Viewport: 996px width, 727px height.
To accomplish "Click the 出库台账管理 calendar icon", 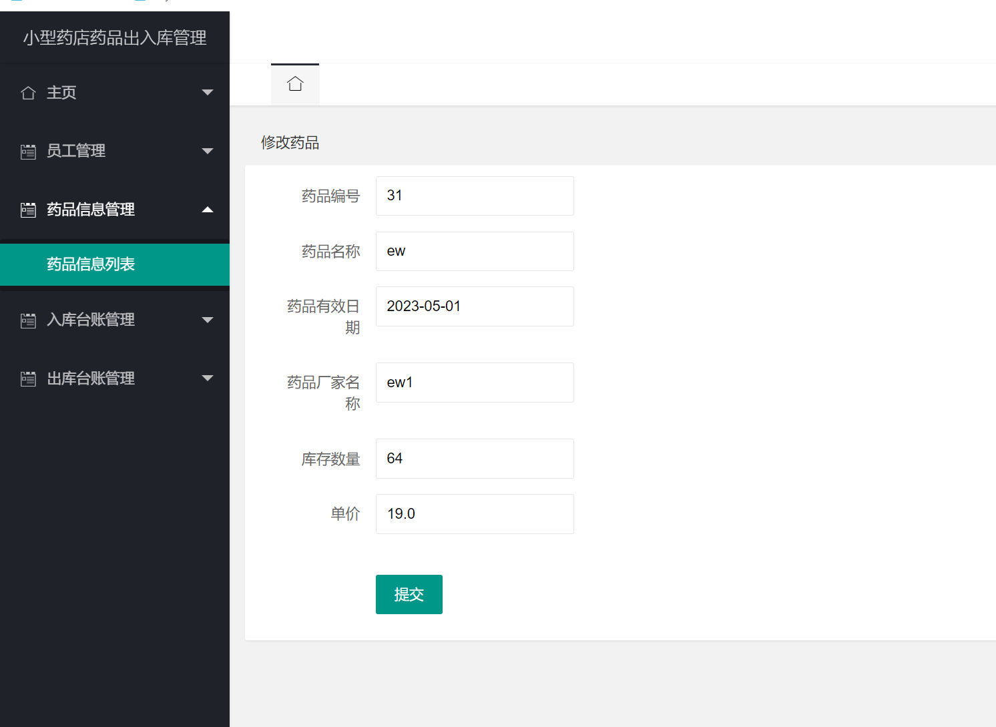I will [28, 379].
